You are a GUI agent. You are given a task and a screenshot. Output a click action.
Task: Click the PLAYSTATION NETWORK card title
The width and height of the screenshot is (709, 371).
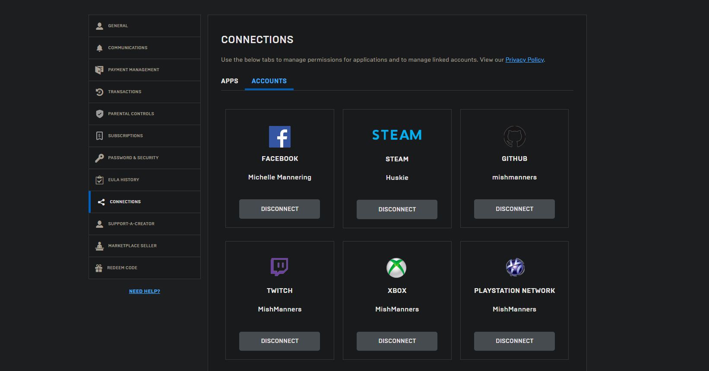515,291
